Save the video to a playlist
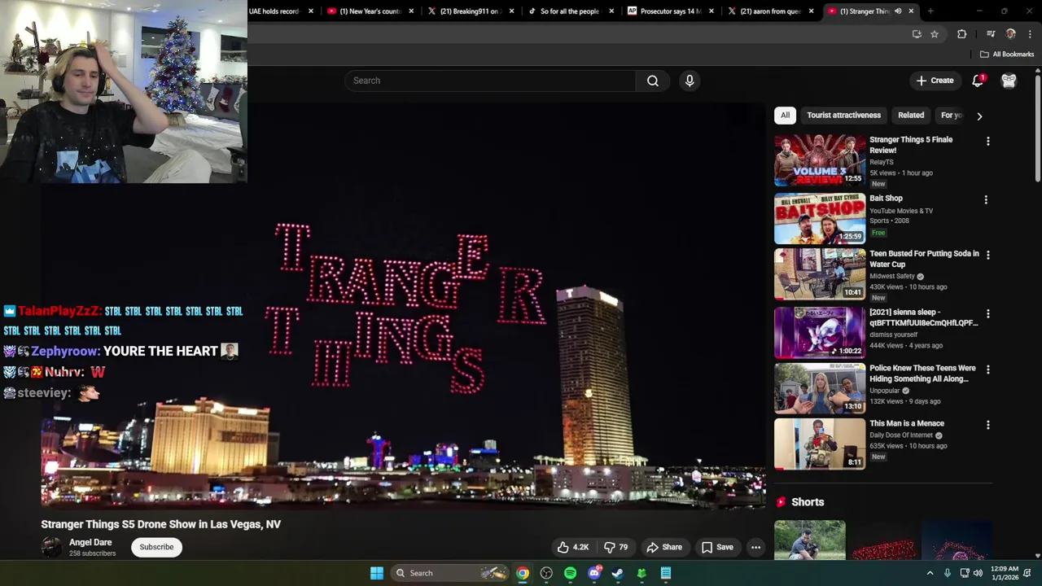This screenshot has width=1042, height=586. point(718,547)
